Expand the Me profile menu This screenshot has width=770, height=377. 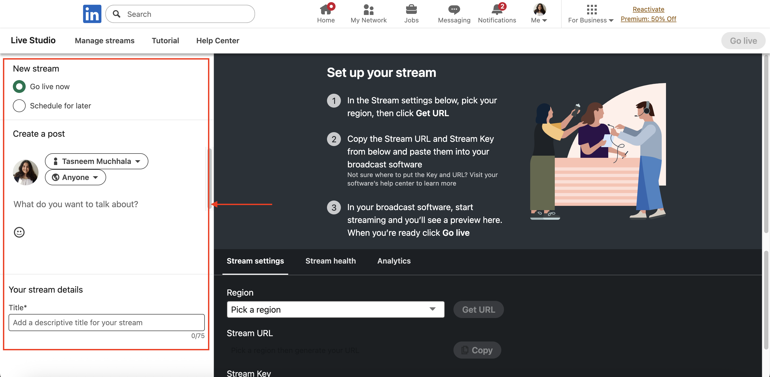point(539,13)
